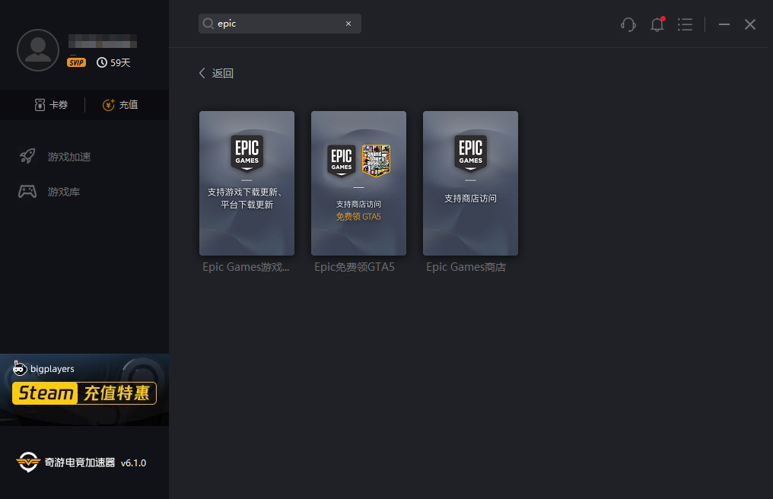Click the search box containing epic
The width and height of the screenshot is (773, 499).
point(279,24)
